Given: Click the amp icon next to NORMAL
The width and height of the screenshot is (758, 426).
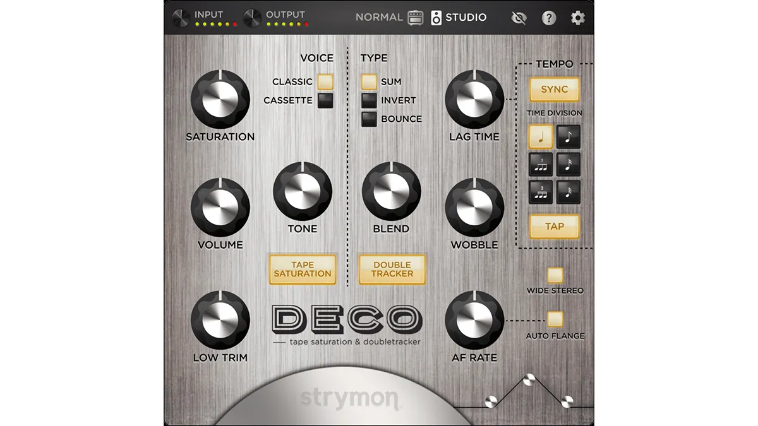Looking at the screenshot, I should (x=415, y=18).
